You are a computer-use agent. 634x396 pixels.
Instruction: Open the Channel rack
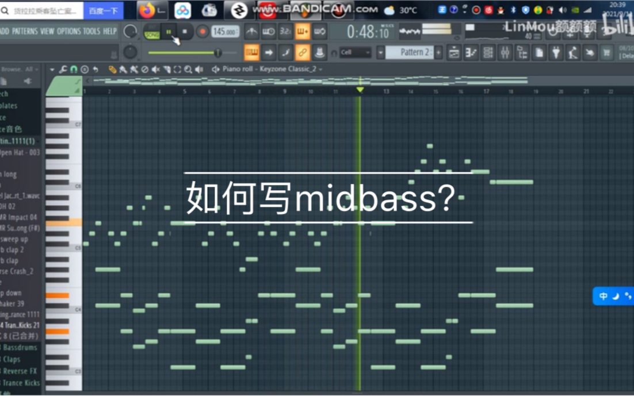click(487, 52)
